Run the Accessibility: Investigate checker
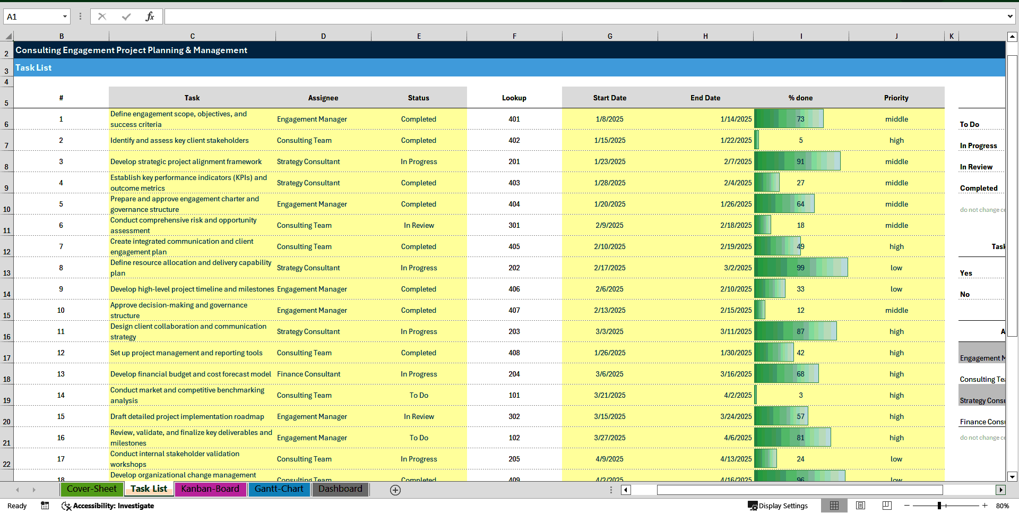This screenshot has width=1019, height=513. [x=108, y=506]
